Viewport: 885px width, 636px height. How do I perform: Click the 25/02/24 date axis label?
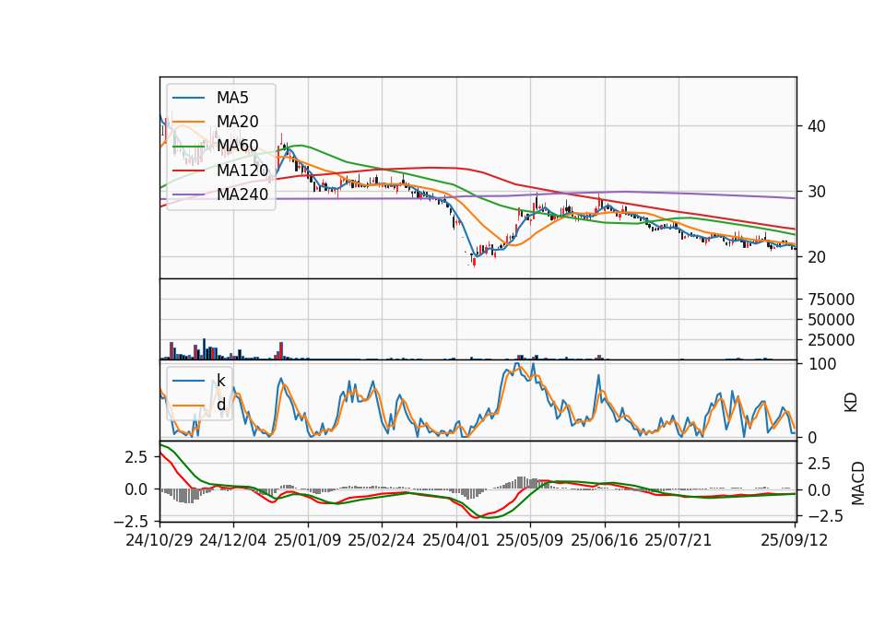(x=382, y=540)
